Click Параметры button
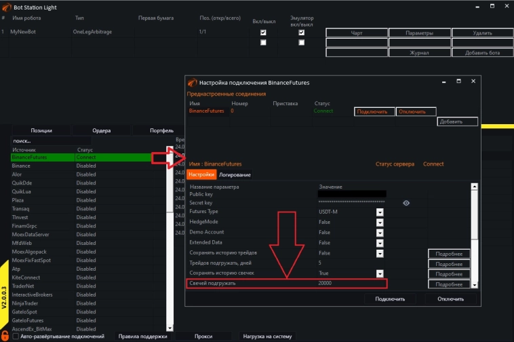The width and height of the screenshot is (514, 342). (x=419, y=33)
